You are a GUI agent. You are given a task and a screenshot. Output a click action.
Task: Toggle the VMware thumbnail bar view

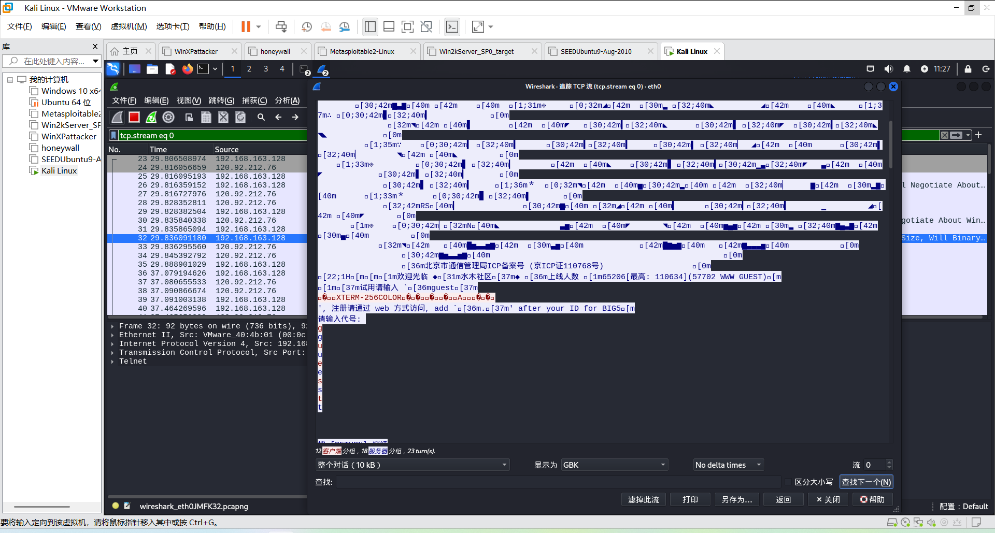(389, 27)
